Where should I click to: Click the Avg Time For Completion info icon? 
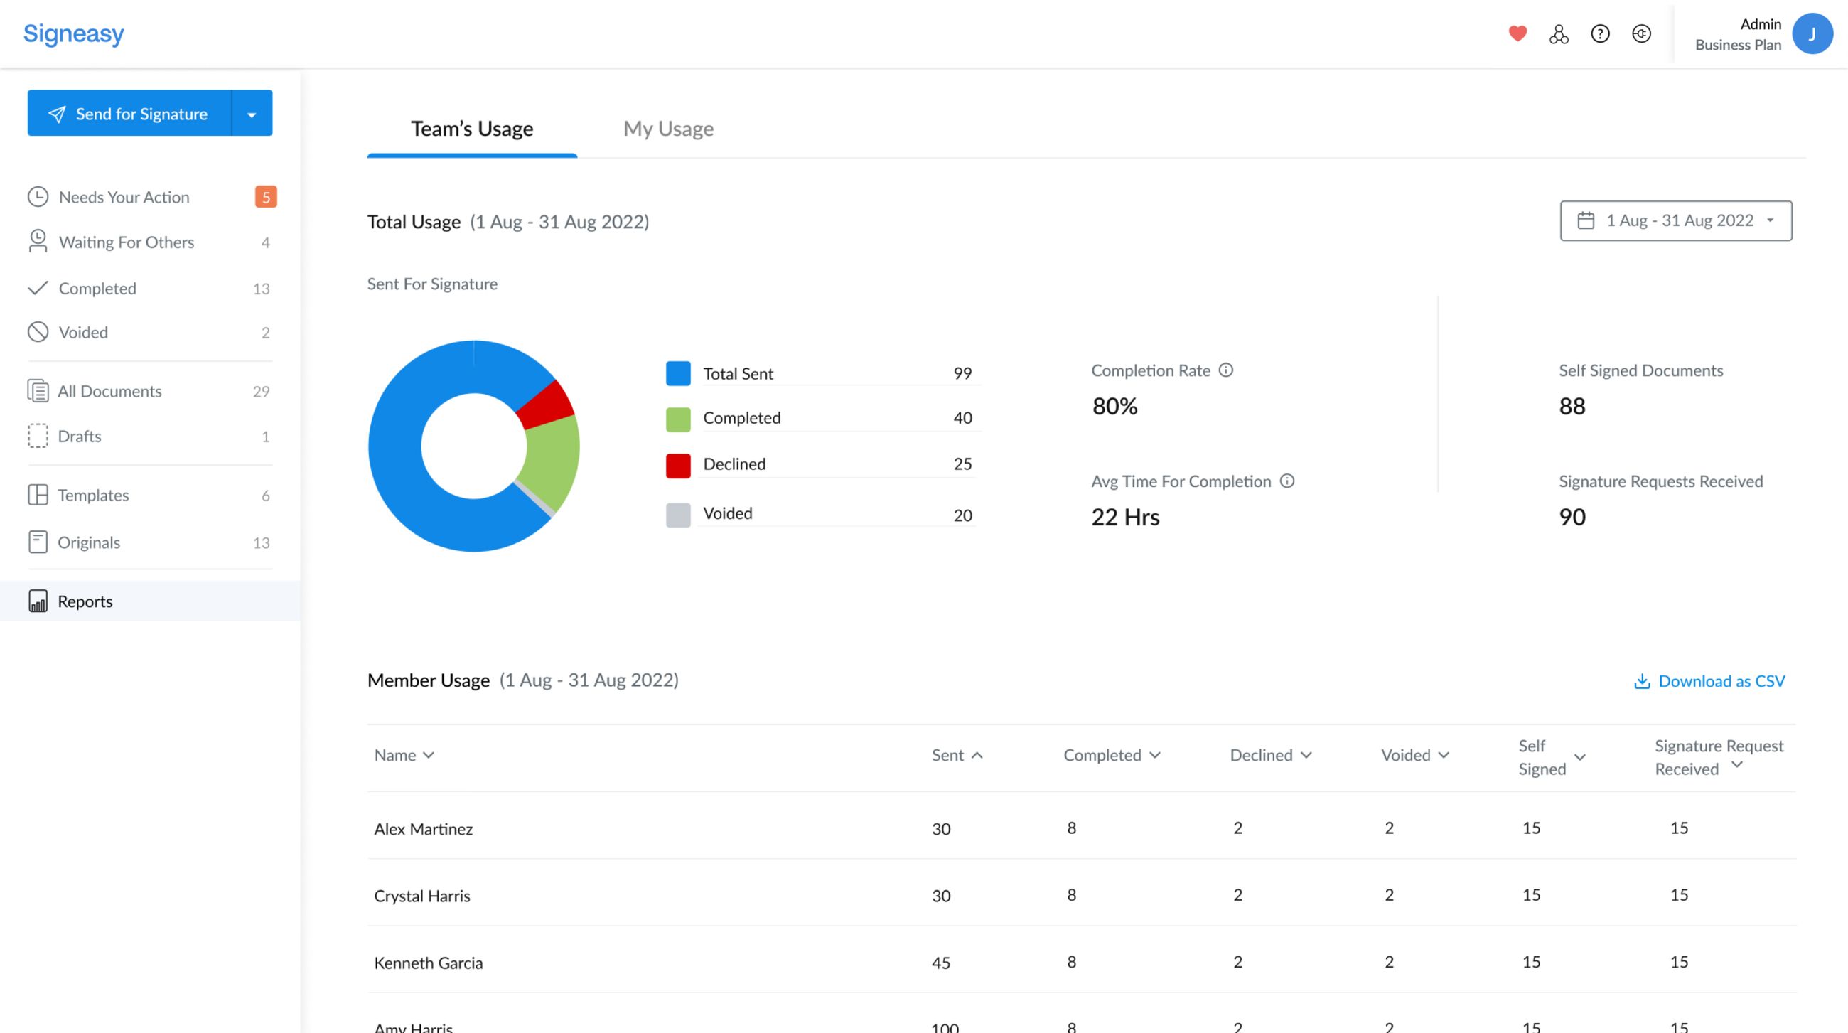click(x=1287, y=481)
